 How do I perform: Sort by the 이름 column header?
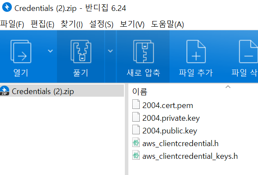pyautogui.click(x=140, y=92)
